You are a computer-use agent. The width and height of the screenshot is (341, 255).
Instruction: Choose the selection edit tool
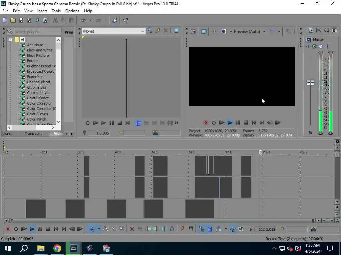[x=113, y=229]
